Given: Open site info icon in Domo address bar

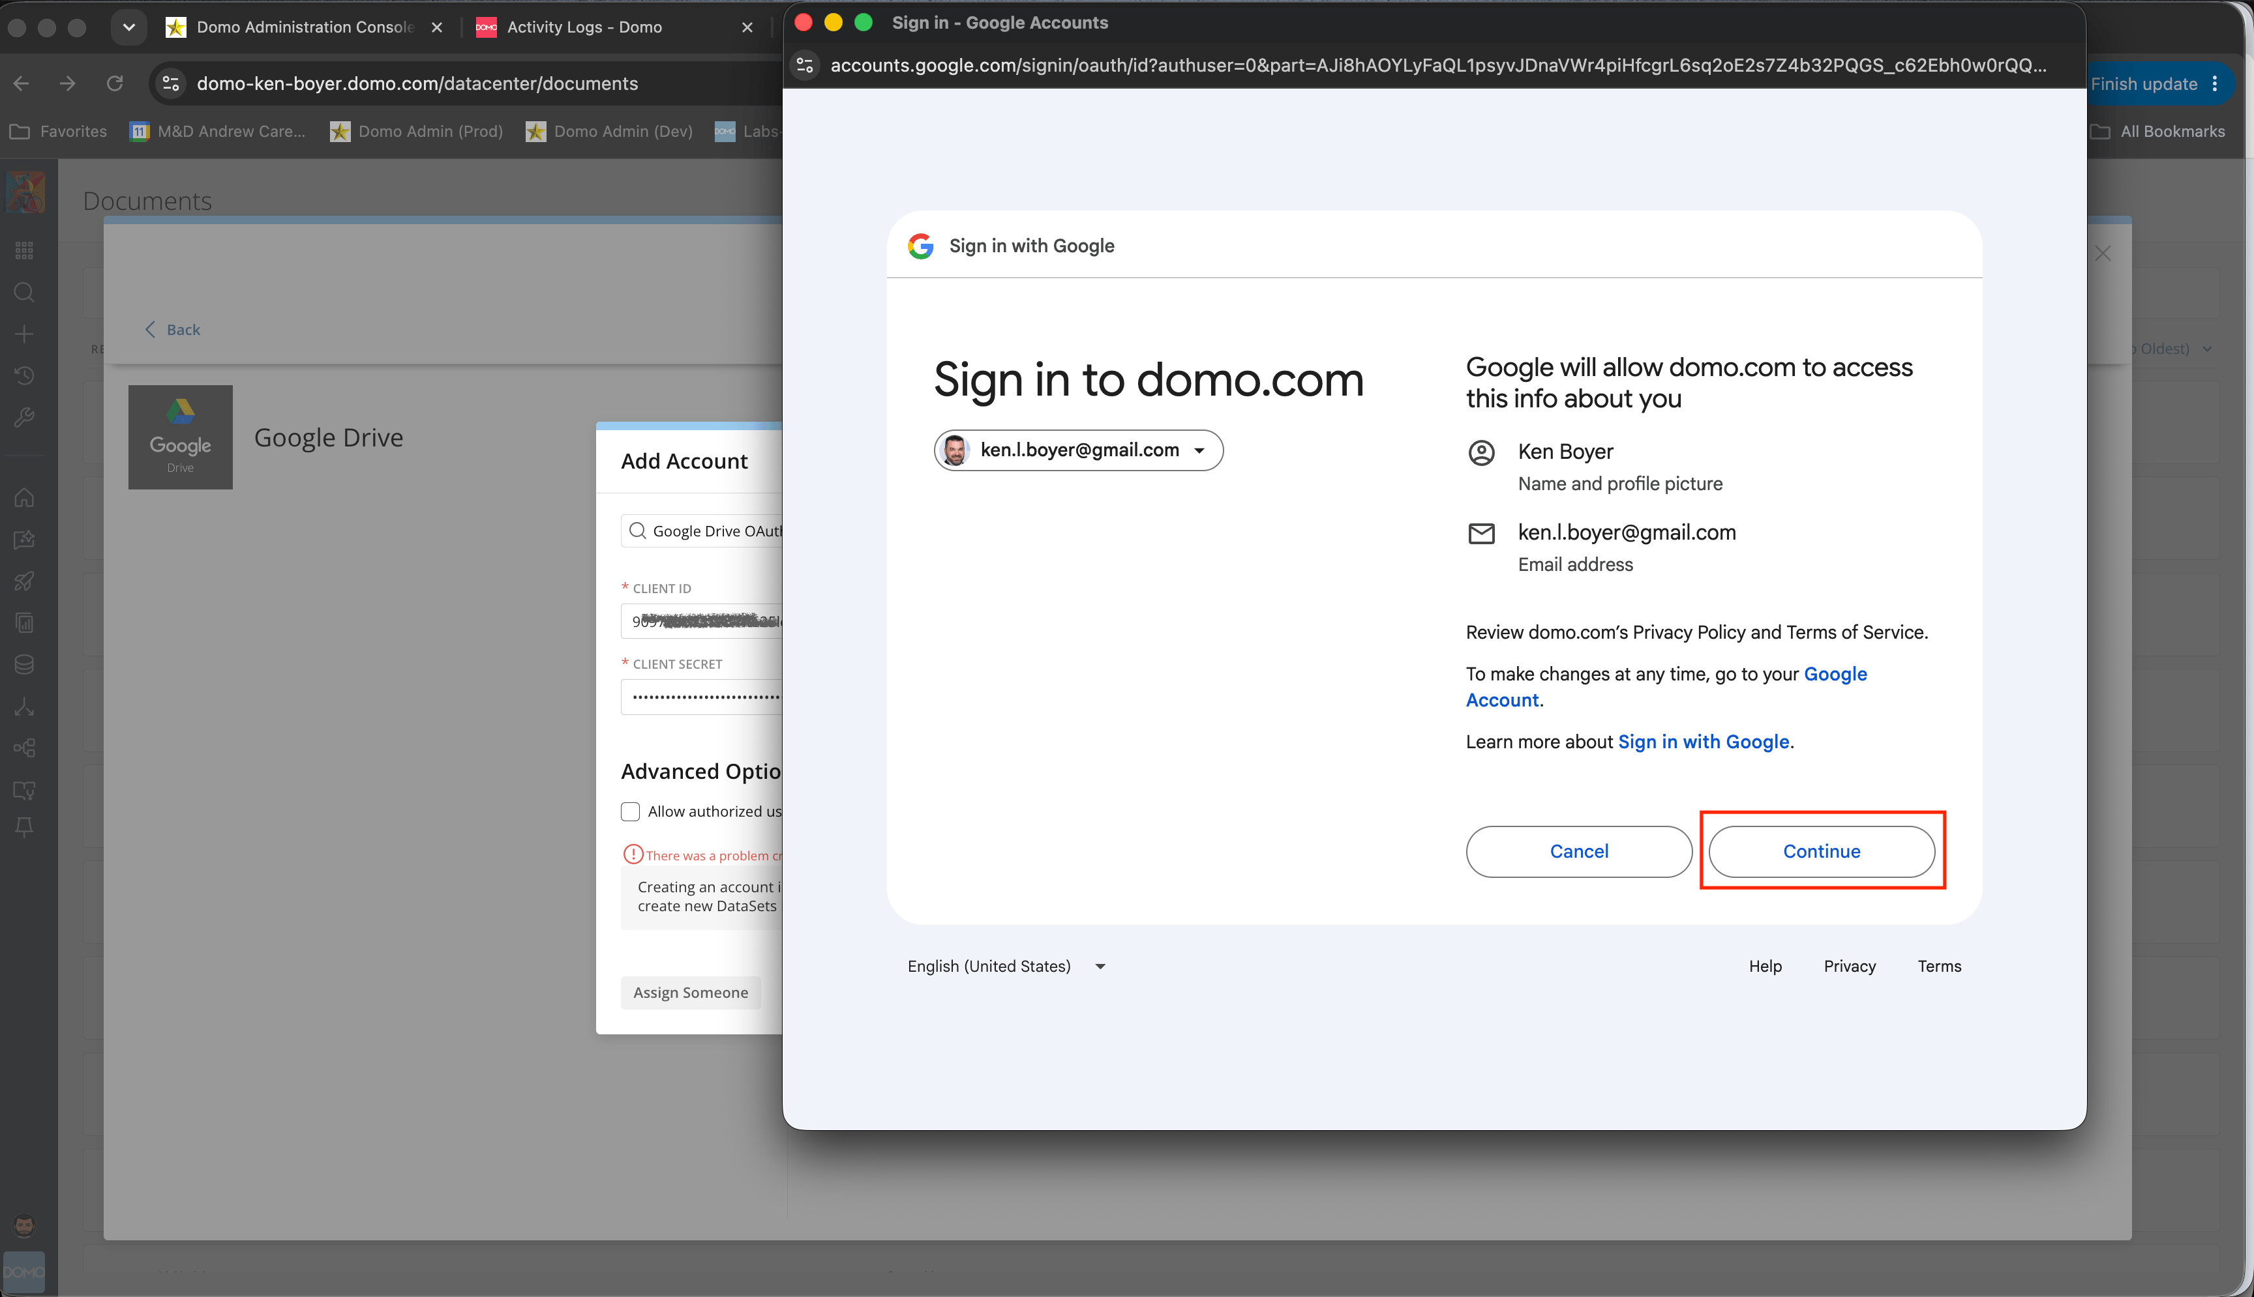Looking at the screenshot, I should click(x=170, y=83).
